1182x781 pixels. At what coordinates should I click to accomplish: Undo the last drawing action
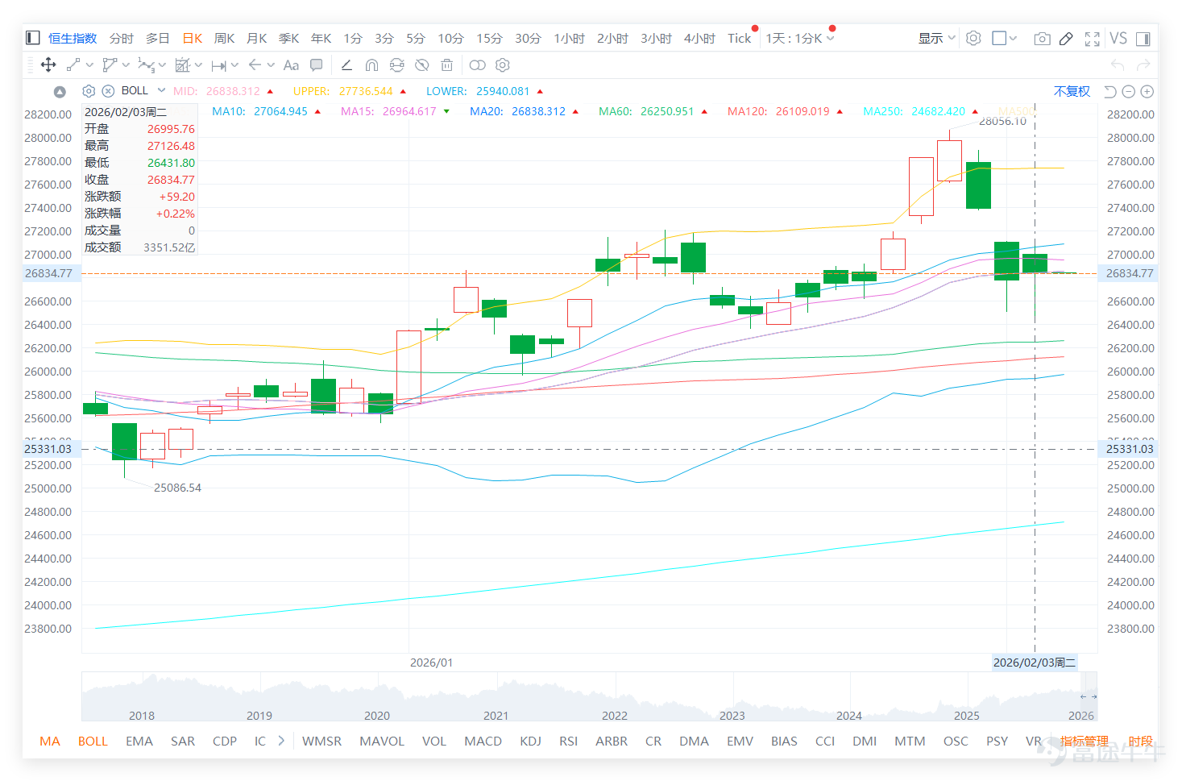click(x=1118, y=65)
